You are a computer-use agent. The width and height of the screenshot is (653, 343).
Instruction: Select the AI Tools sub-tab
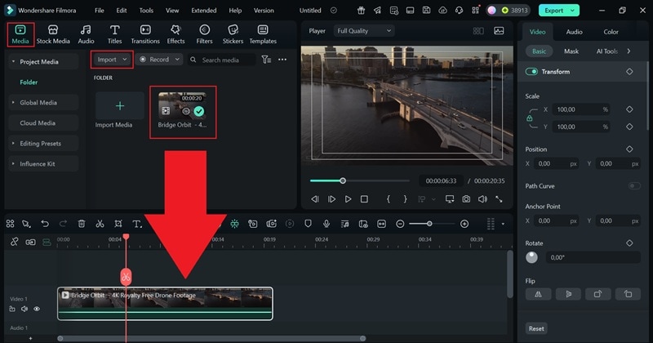(607, 51)
